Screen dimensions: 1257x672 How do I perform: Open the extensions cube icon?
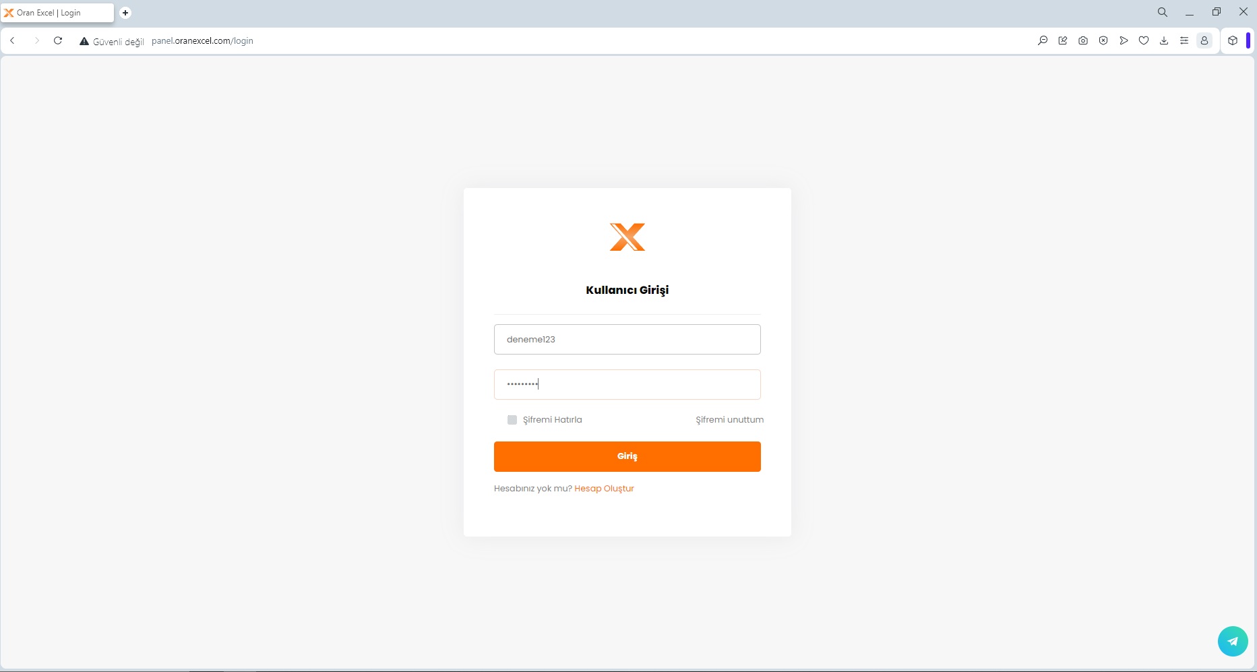[1233, 40]
